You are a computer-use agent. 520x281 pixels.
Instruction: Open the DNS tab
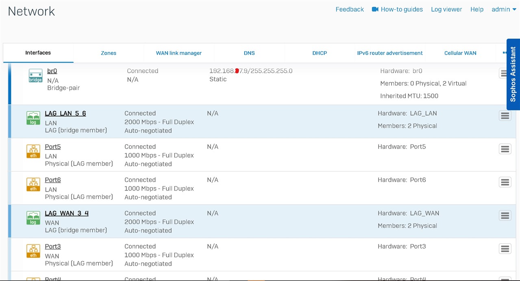point(249,53)
